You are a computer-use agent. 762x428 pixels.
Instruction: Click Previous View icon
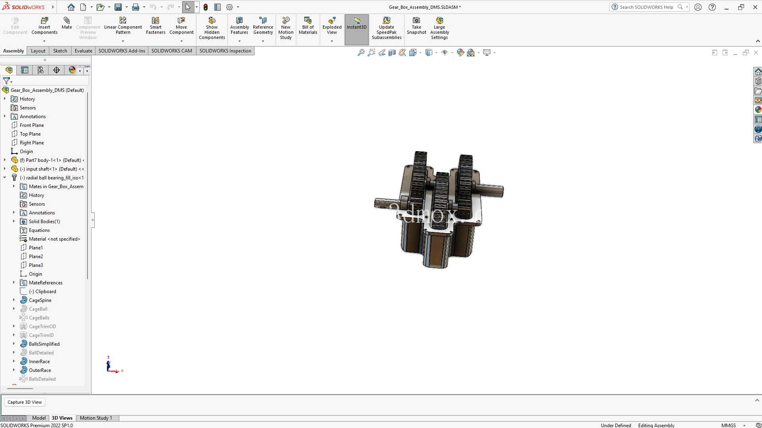[382, 53]
